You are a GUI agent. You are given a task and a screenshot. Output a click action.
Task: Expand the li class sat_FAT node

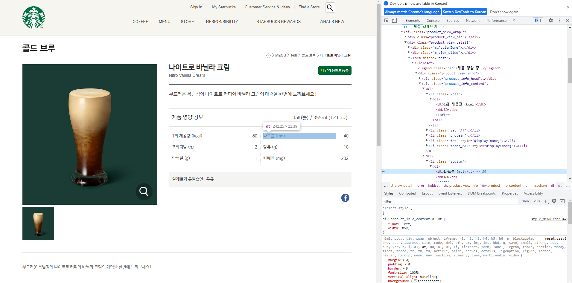click(x=427, y=130)
